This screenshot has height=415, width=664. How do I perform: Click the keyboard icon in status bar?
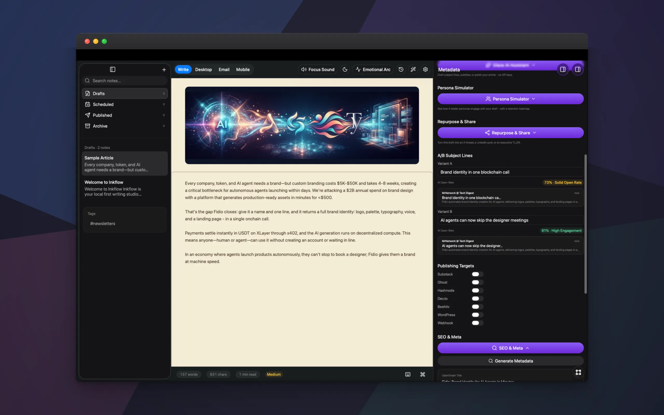click(408, 374)
